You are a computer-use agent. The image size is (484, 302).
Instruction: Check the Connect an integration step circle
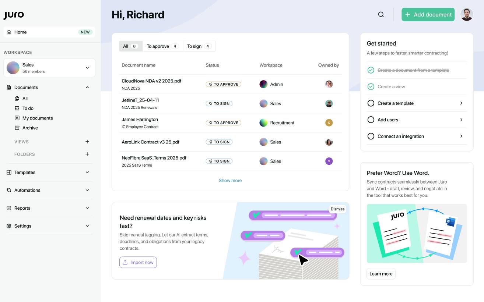point(371,136)
